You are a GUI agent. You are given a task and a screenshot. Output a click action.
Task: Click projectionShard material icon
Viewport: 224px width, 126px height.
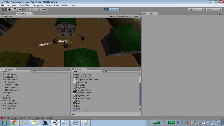tap(74, 90)
